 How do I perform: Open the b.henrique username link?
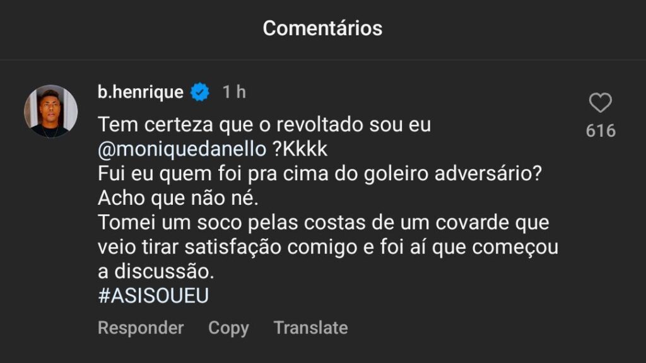[x=140, y=93]
